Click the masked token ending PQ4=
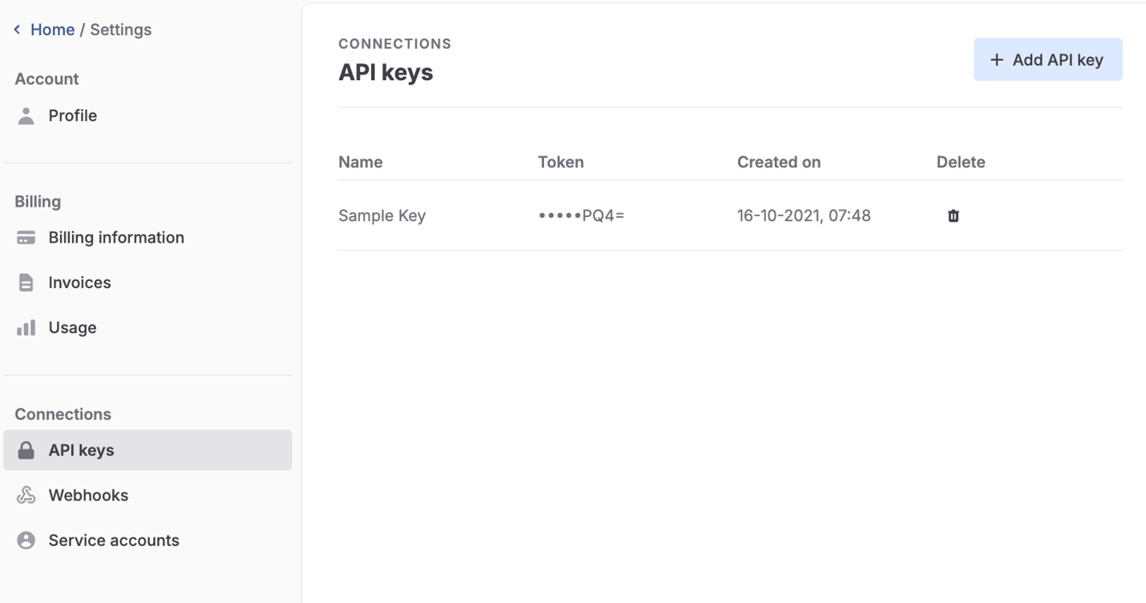This screenshot has height=603, width=1146. (582, 216)
